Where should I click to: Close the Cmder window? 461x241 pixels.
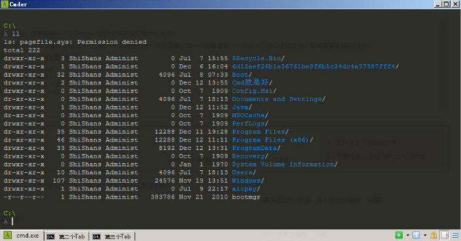click(x=455, y=4)
